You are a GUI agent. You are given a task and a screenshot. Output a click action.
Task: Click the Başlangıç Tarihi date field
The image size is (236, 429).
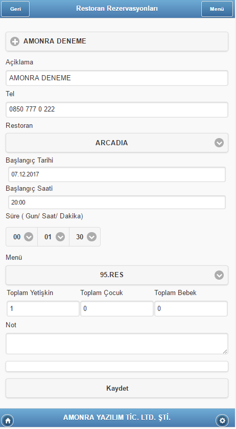coord(117,174)
